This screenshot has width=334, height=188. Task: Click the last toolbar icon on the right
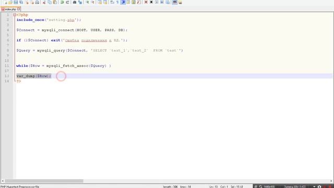tap(180, 2)
